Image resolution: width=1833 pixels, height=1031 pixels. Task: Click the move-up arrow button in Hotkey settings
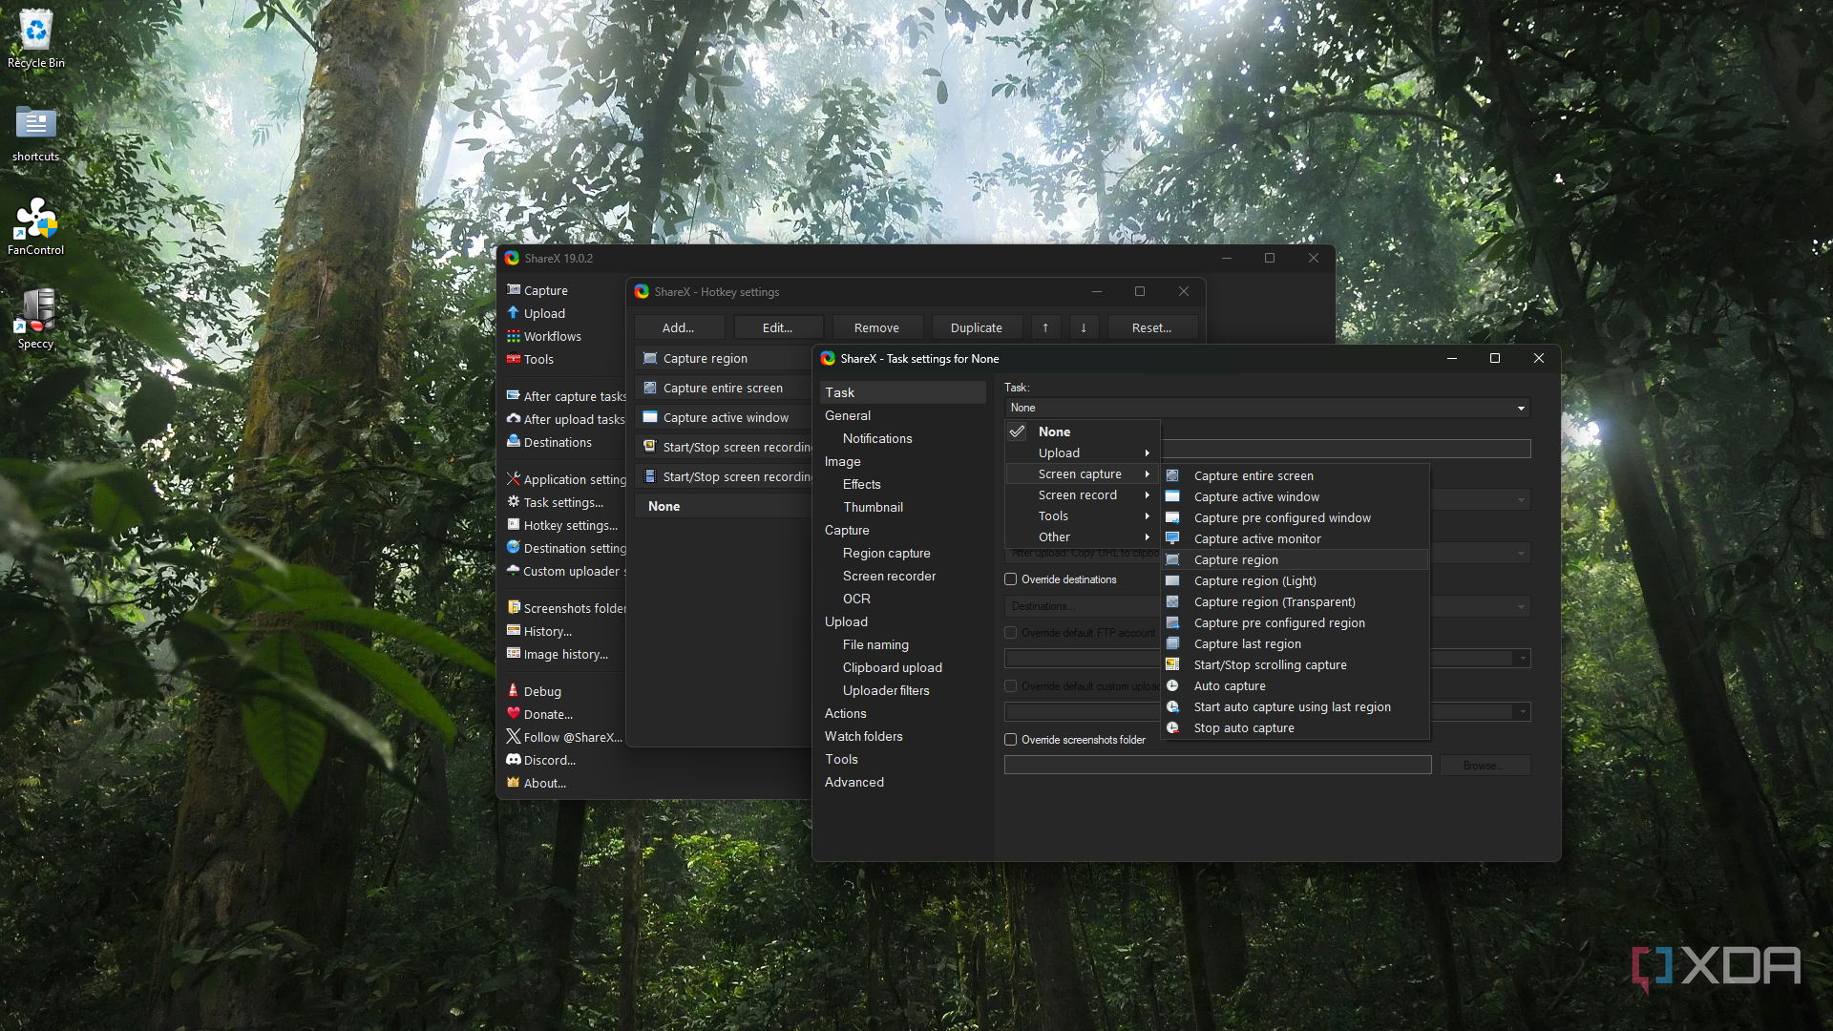coord(1045,327)
